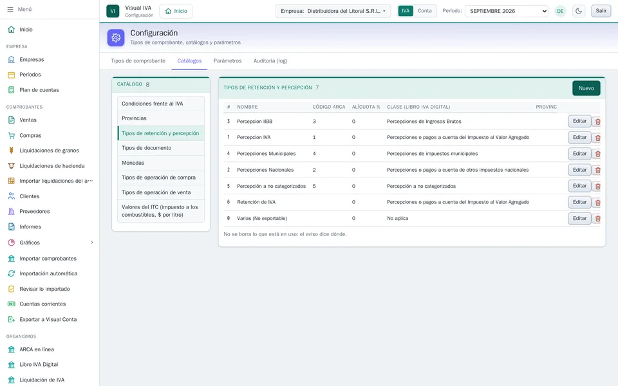This screenshot has width=618, height=386.
Task: Open Libro IVA Digital icon
Action: [12, 365]
